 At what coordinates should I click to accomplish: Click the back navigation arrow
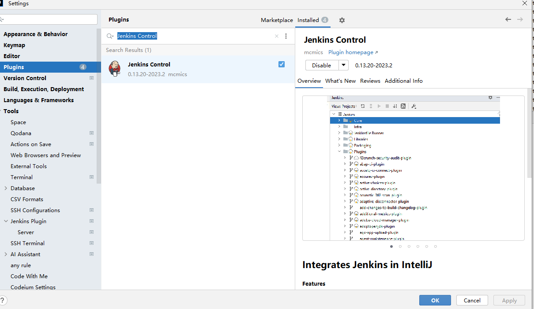tap(508, 19)
